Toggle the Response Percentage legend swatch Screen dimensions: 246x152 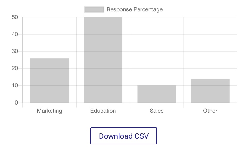(x=94, y=9)
